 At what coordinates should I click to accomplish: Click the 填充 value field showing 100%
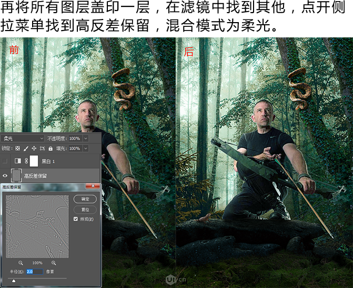[75, 148]
